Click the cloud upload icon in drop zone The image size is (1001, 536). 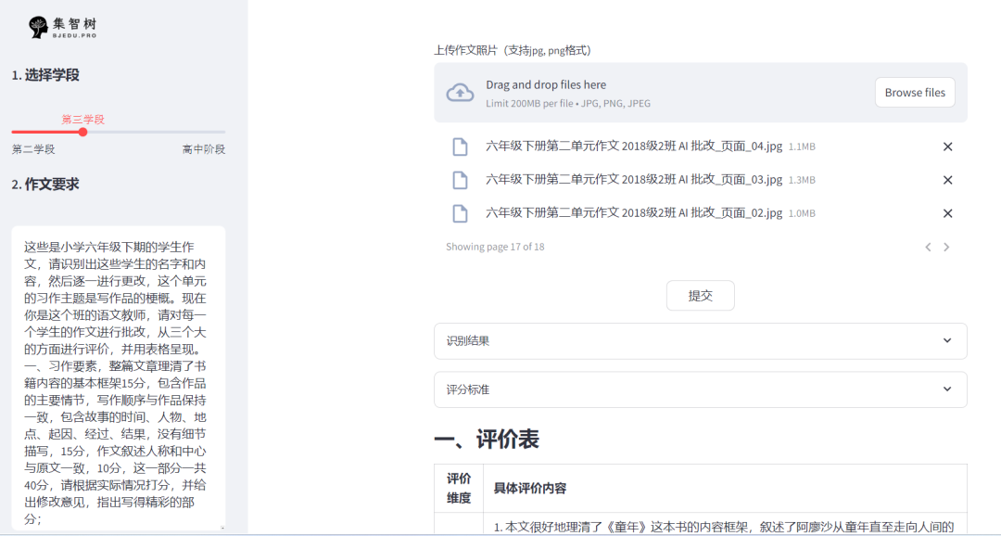point(461,92)
